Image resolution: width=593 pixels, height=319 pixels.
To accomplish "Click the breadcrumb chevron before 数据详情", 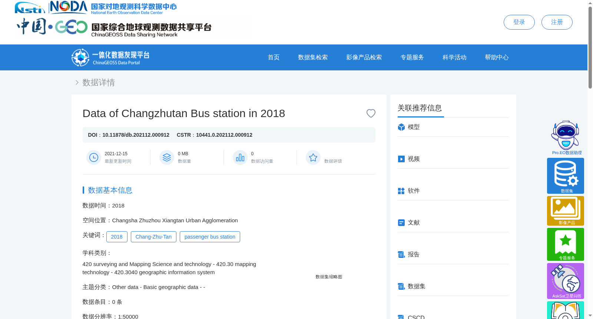I will point(77,82).
